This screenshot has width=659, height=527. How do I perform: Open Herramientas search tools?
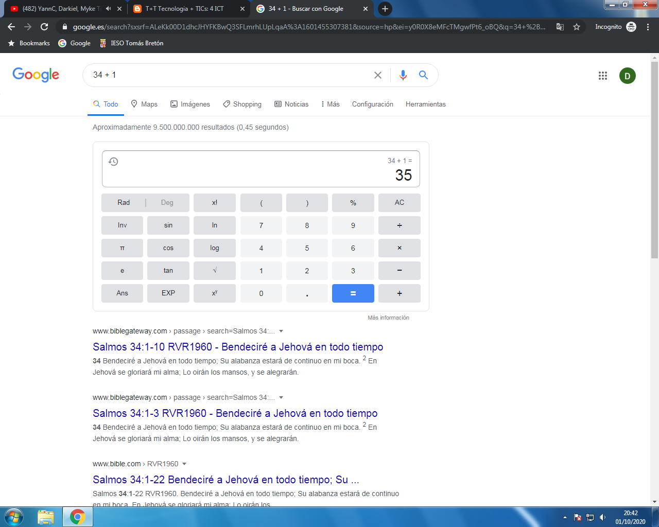(426, 104)
